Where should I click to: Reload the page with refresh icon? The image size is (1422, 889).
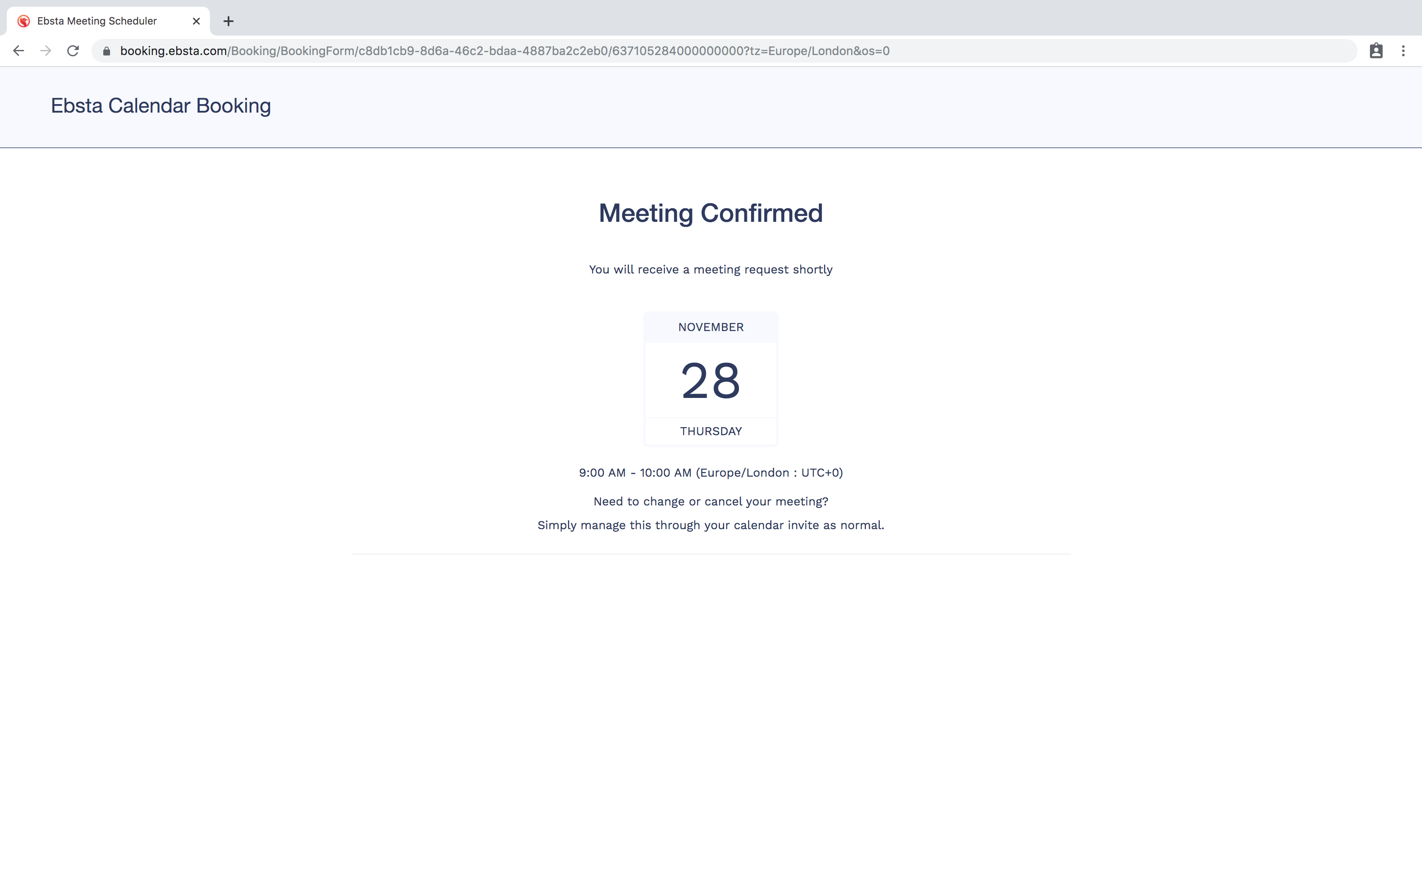[73, 51]
